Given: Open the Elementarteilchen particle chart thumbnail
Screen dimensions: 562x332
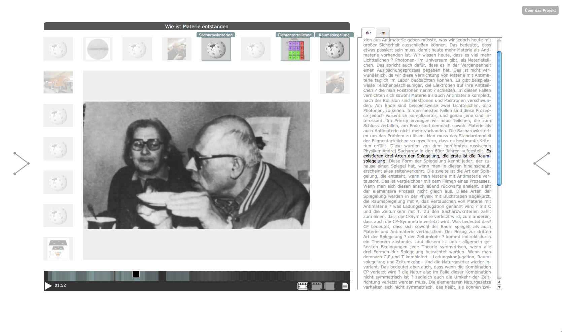Looking at the screenshot, I should pyautogui.click(x=295, y=49).
